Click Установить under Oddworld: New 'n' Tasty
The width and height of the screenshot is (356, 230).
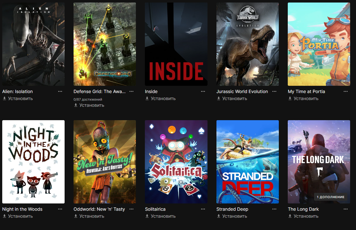coord(89,216)
